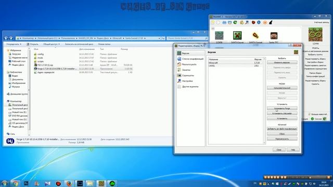The height and width of the screenshot is (187, 333).
Task: Click the Help button in the edit dialog
Action: 293,150
